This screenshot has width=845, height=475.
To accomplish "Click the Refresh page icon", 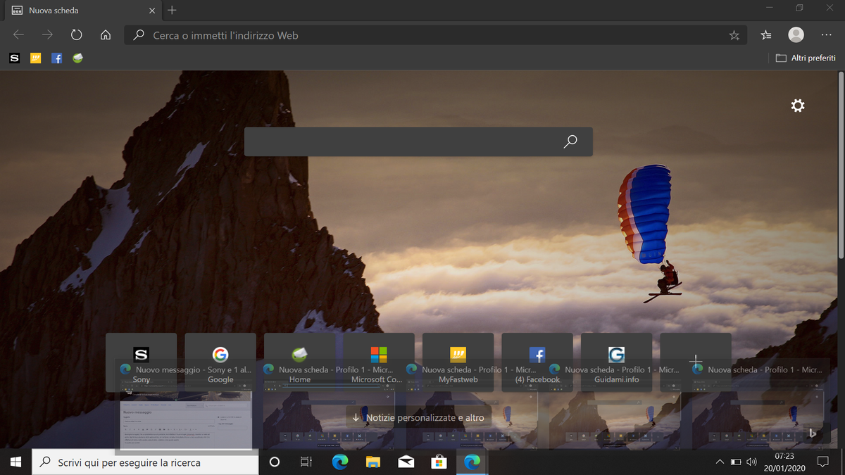I will [x=77, y=35].
